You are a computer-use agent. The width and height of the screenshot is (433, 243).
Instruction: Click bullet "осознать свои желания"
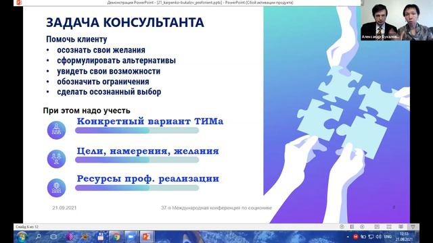click(101, 50)
